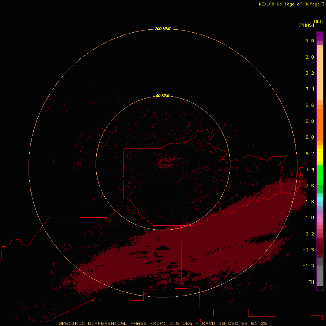Click the pink segment of the color bar
Image resolution: width=326 pixels, height=326 pixels.
pos(320,220)
